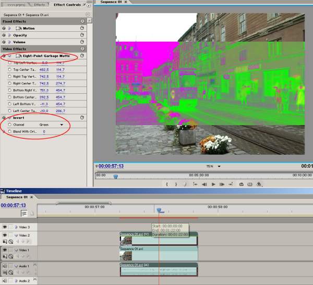Switch to the project (.prproj) tab
Viewport: 313px width, 285px height.
coord(16,5)
